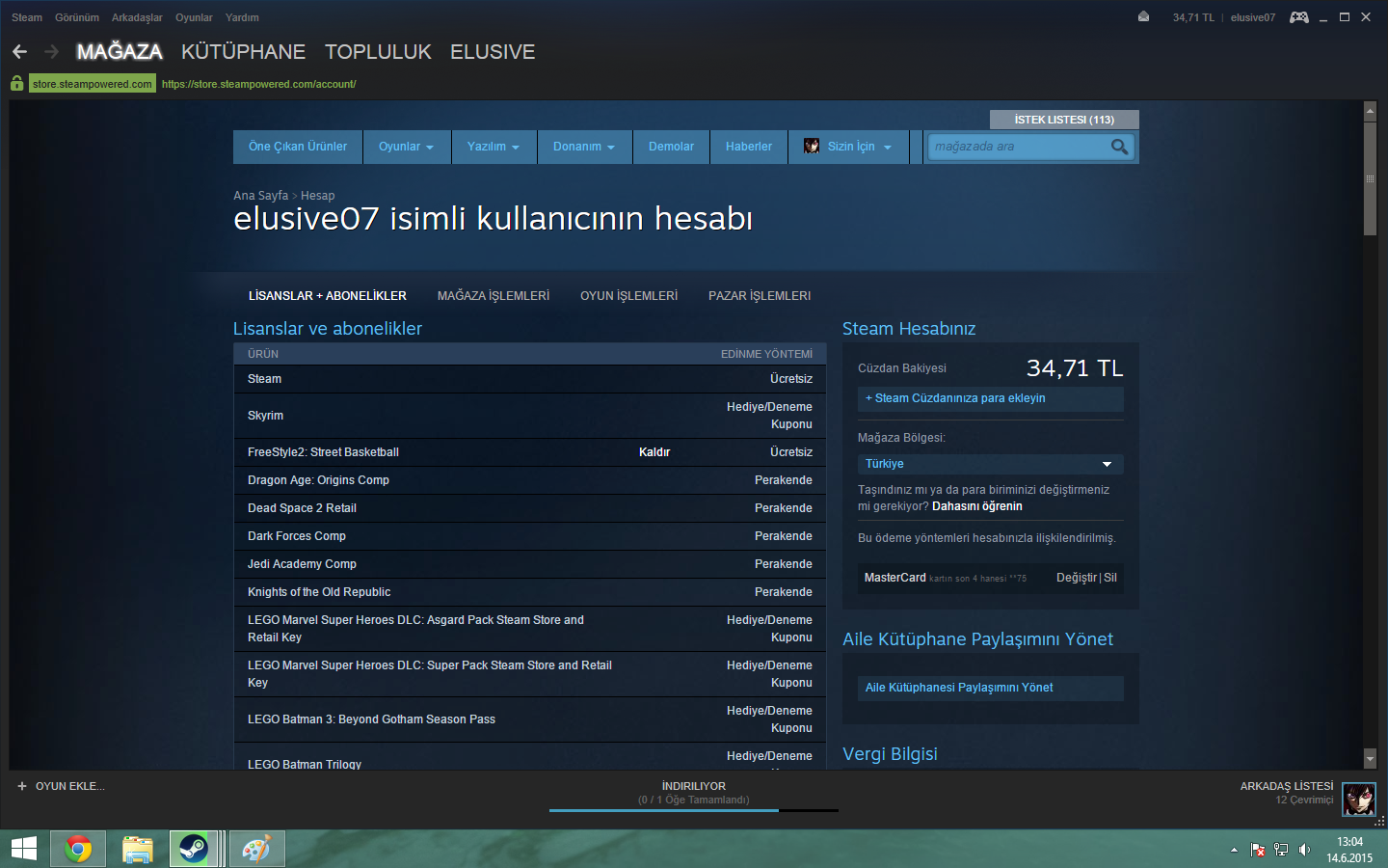The image size is (1388, 868).
Task: Select the LİSANSLAR + ABONELİKLER tab
Action: [x=328, y=296]
